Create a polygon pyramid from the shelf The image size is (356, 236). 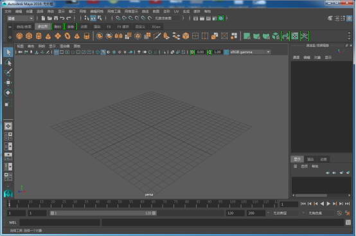tap(77, 36)
